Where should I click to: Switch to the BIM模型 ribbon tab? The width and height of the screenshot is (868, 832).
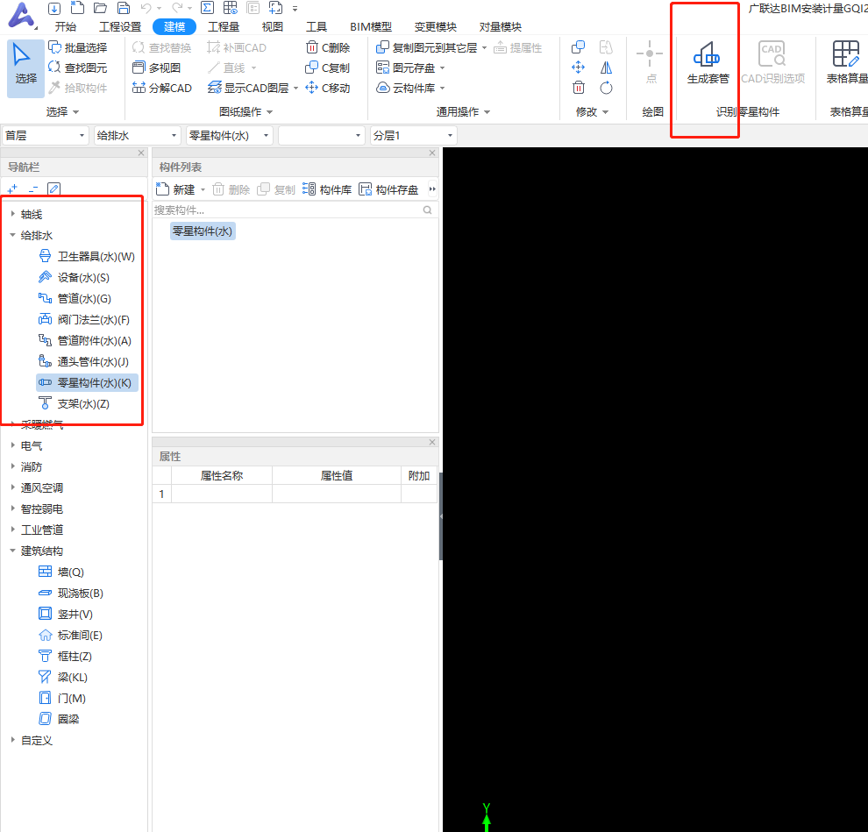coord(370,26)
